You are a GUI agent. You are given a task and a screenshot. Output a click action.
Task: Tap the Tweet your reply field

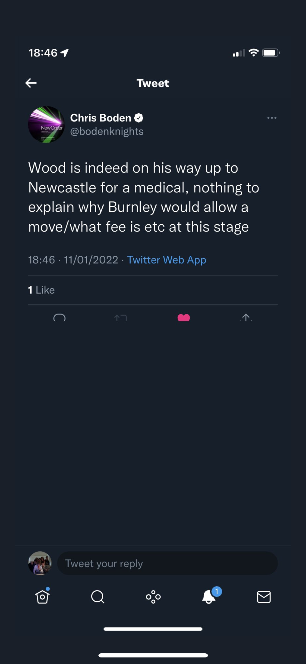(x=167, y=563)
